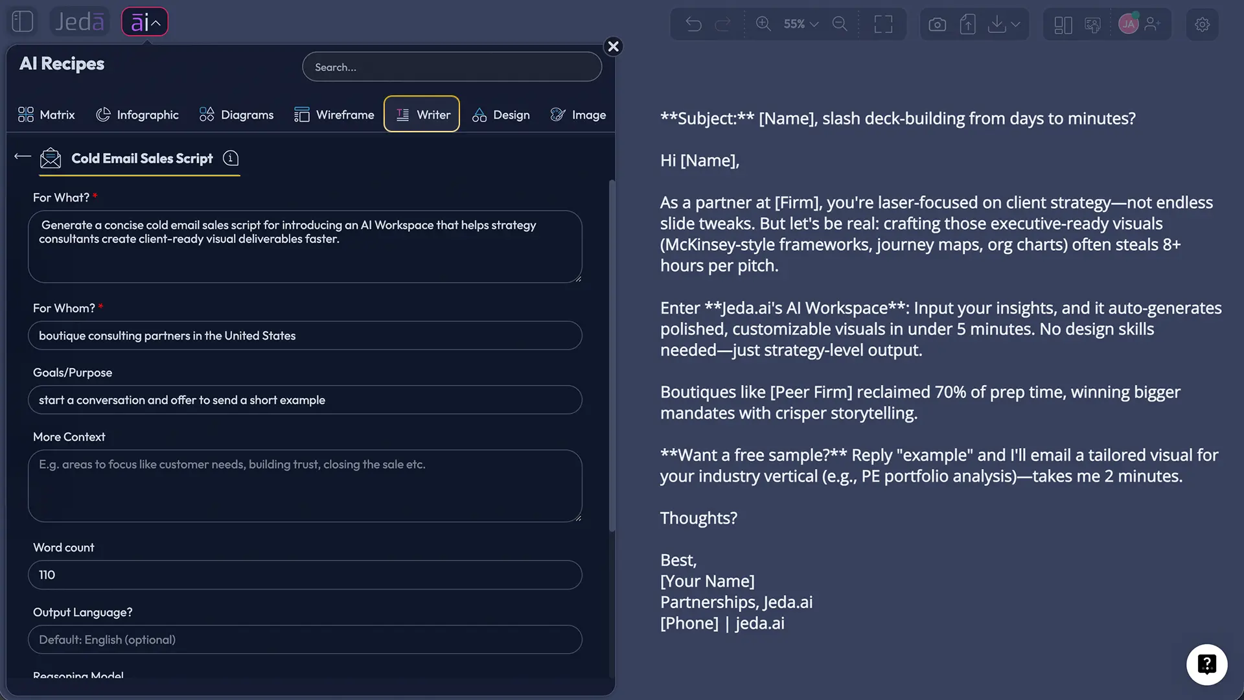The width and height of the screenshot is (1244, 700).
Task: Select the Writer tab
Action: (422, 114)
